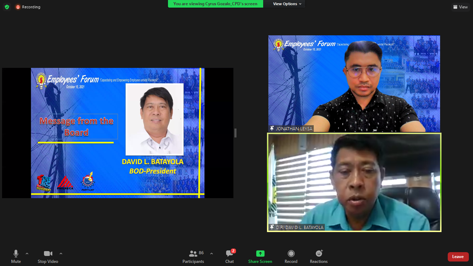Click the pin icon beside JONATHAN LEYSA
473x266 pixels.
click(272, 128)
